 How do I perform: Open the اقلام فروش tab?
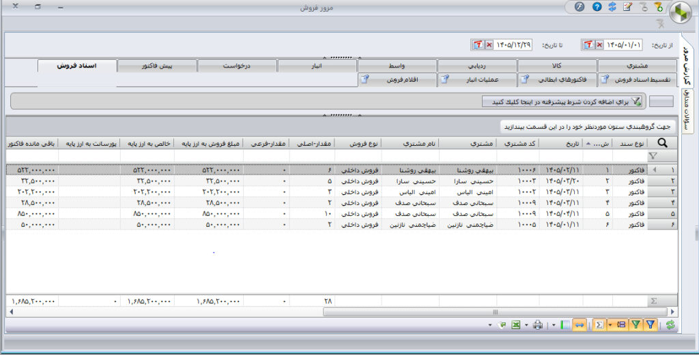(397, 80)
